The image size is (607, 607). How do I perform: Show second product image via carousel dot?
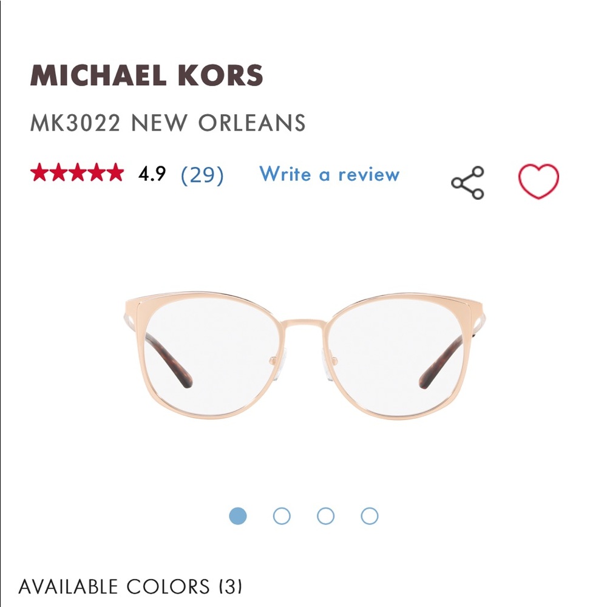(282, 516)
